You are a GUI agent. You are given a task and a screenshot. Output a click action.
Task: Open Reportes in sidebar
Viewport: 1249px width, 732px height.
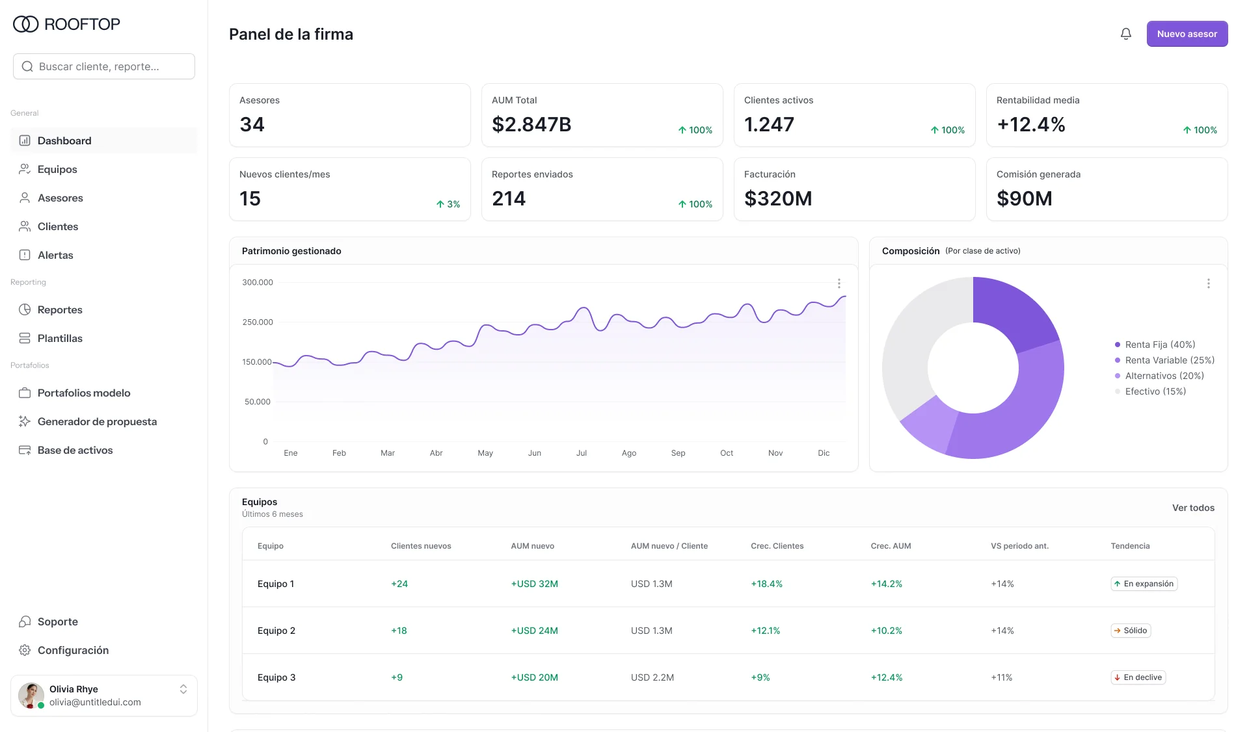[x=104, y=309]
